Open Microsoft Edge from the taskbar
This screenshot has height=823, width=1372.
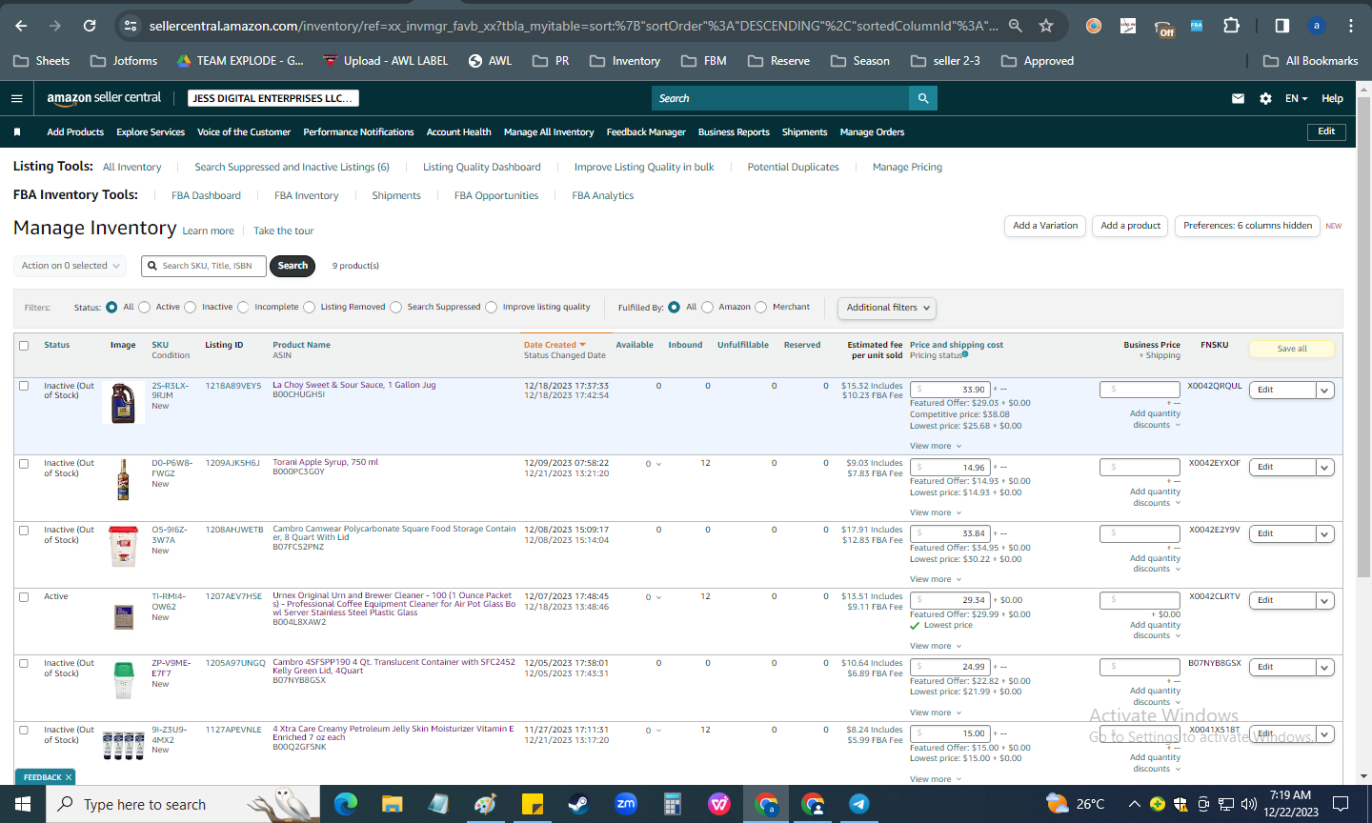point(345,804)
